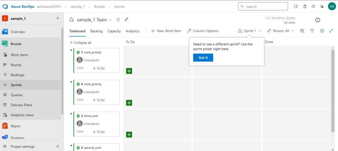
Task: Open the Sprint 1 picker dropdown
Action: coord(249,31)
